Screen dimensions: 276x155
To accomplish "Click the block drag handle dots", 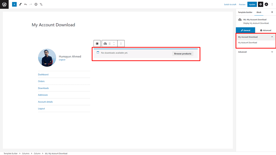I will pyautogui.click(x=110, y=43).
